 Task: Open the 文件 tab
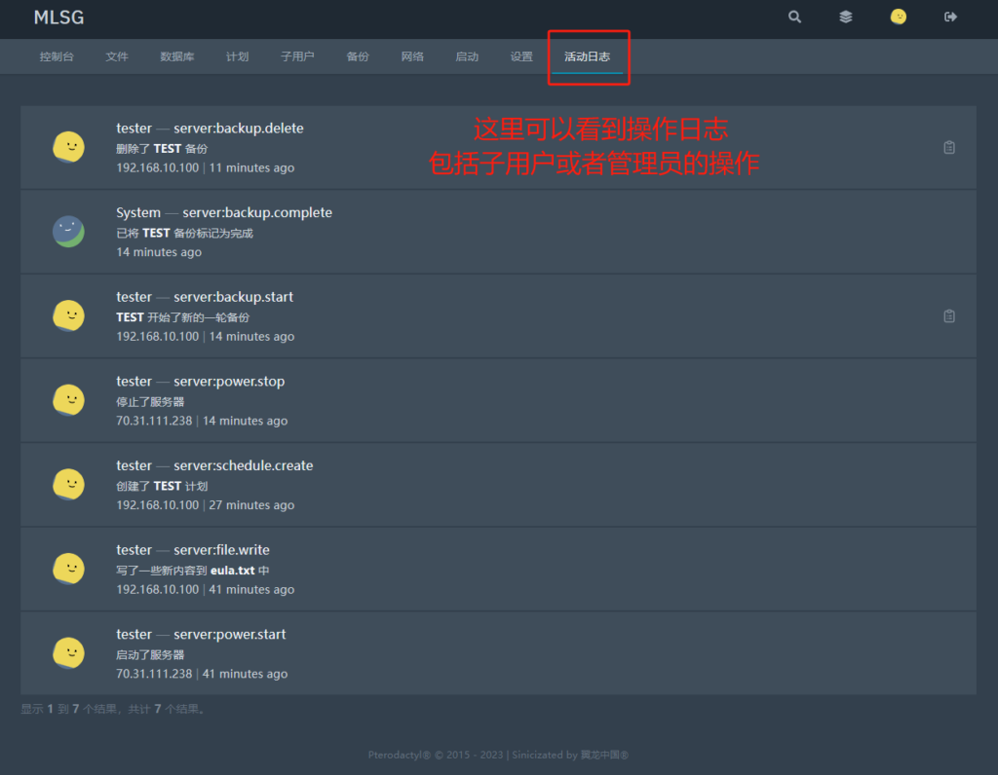click(x=117, y=55)
